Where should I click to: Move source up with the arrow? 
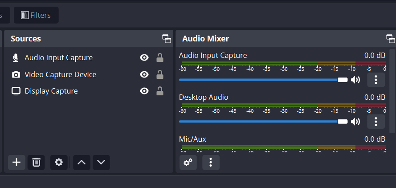[82, 162]
